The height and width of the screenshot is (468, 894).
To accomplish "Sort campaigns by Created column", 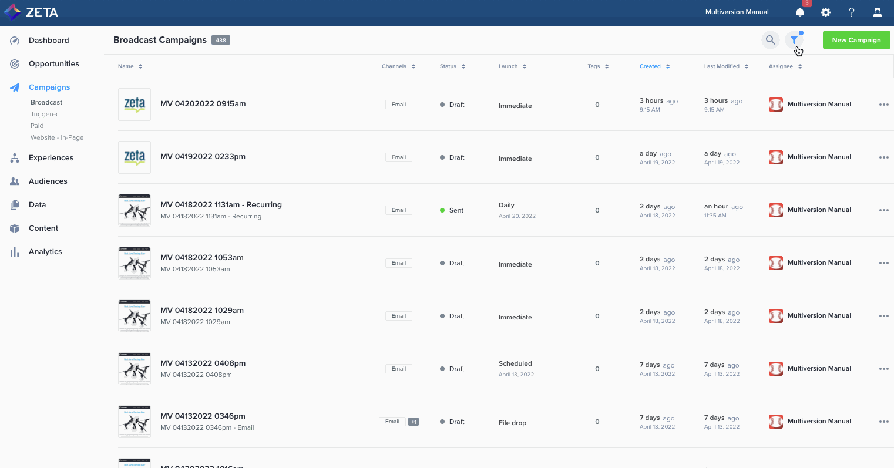I will 654,66.
